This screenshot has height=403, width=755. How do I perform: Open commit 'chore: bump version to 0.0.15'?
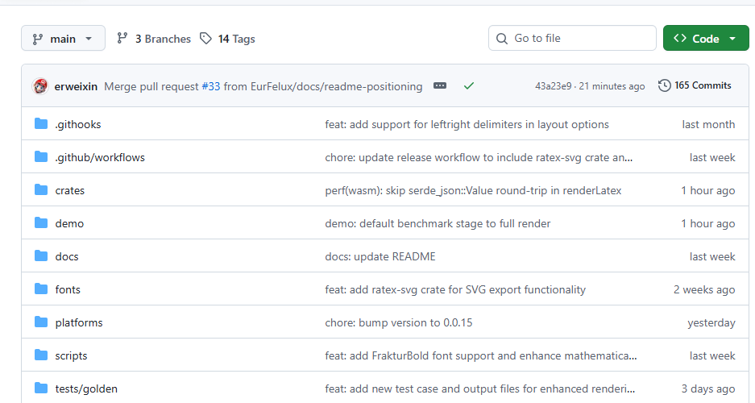click(399, 322)
